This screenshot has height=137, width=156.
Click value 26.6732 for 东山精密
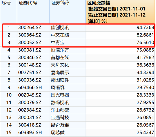pyautogui.click(x=145, y=110)
